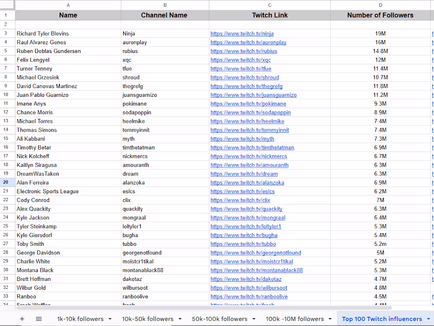Select the cell containing Richard Tyler Blevins

pyautogui.click(x=43, y=34)
